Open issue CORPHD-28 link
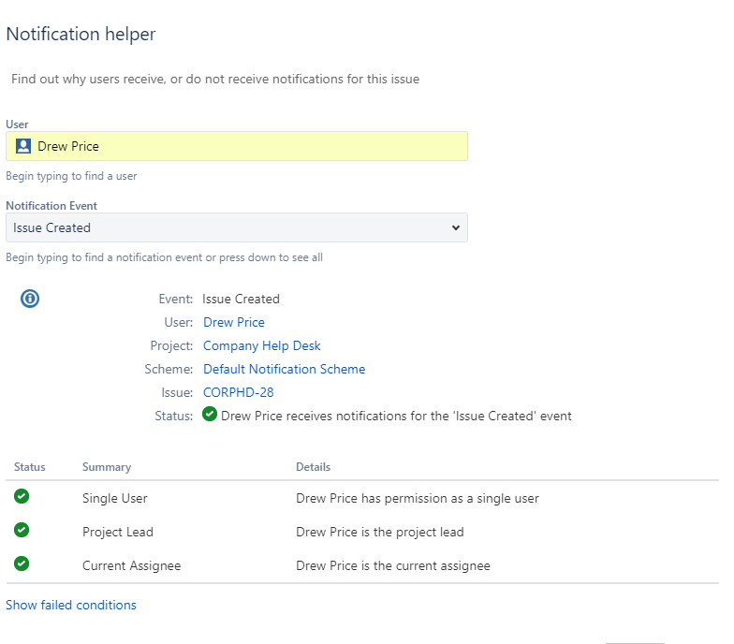The height and width of the screenshot is (644, 734). pos(239,392)
